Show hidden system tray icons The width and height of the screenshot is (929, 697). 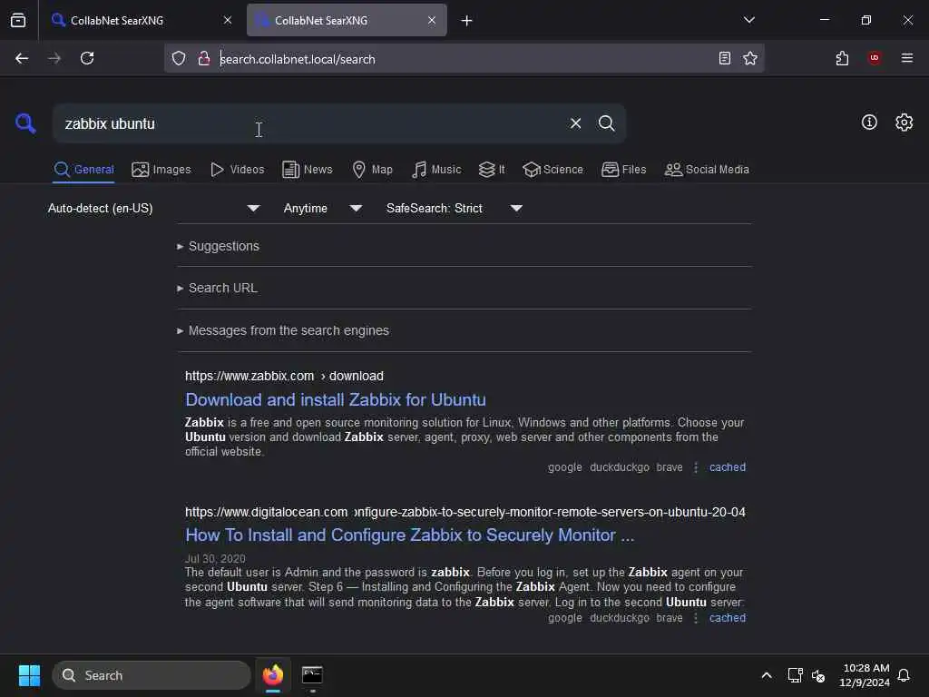point(766,675)
